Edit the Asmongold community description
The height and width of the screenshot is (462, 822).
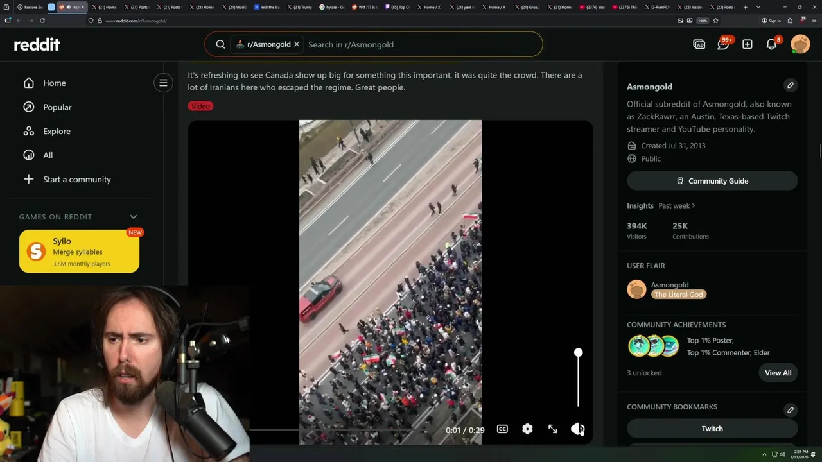tap(791, 85)
